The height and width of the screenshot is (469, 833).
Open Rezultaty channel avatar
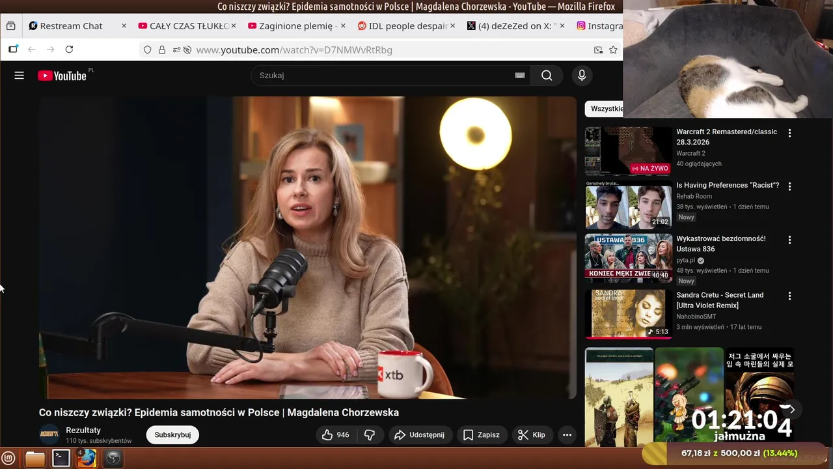coord(49,435)
